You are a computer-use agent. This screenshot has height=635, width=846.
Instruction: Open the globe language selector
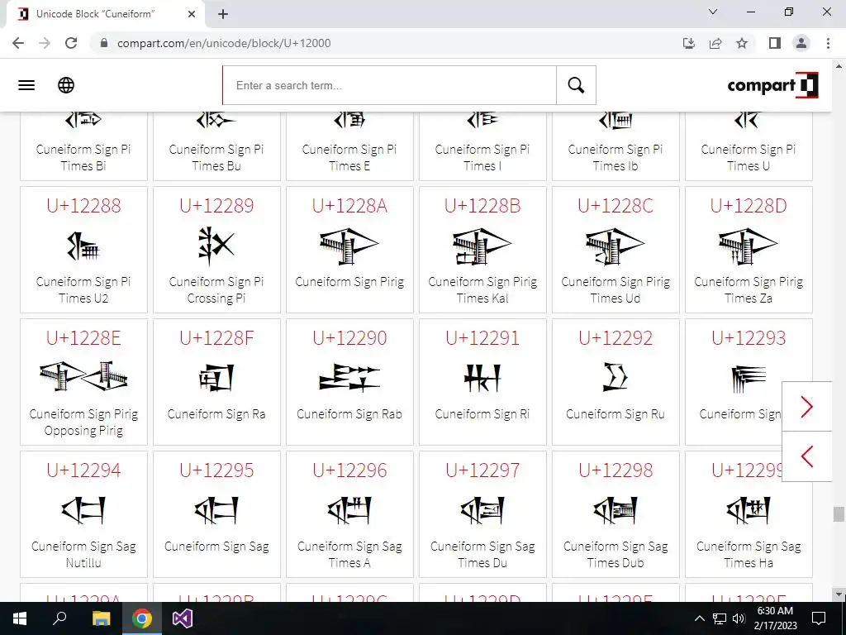[x=66, y=85]
